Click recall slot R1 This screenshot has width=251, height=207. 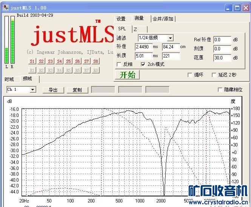(x=32, y=70)
